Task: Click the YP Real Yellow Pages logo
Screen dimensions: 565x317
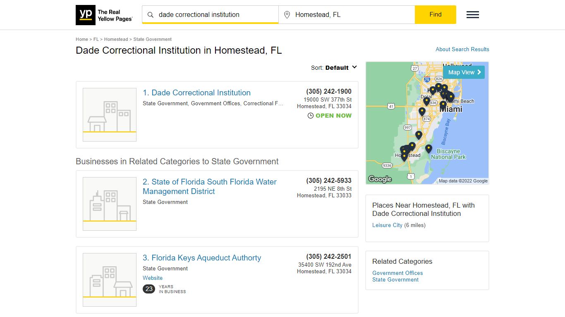Action: pyautogui.click(x=104, y=15)
